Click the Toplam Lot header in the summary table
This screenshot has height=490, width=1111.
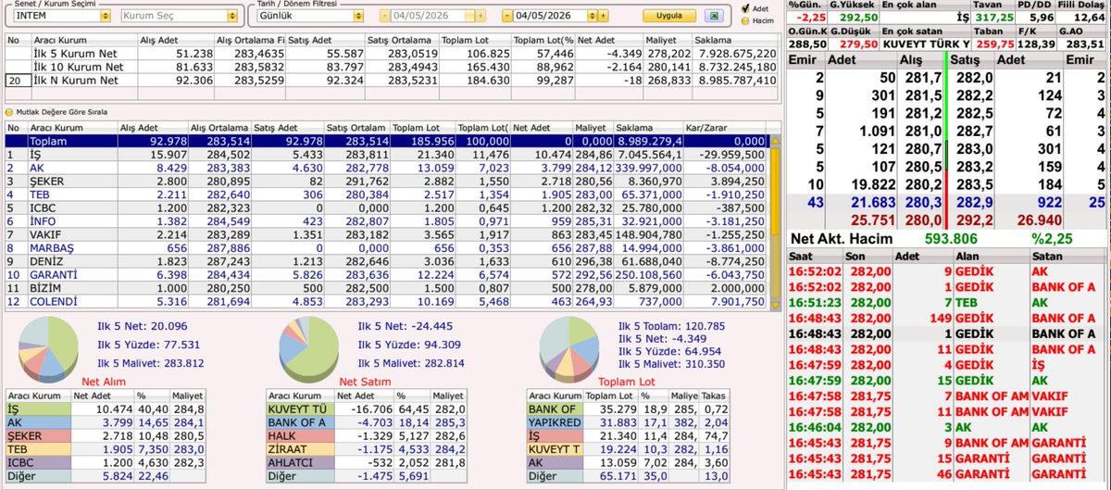pyautogui.click(x=475, y=41)
